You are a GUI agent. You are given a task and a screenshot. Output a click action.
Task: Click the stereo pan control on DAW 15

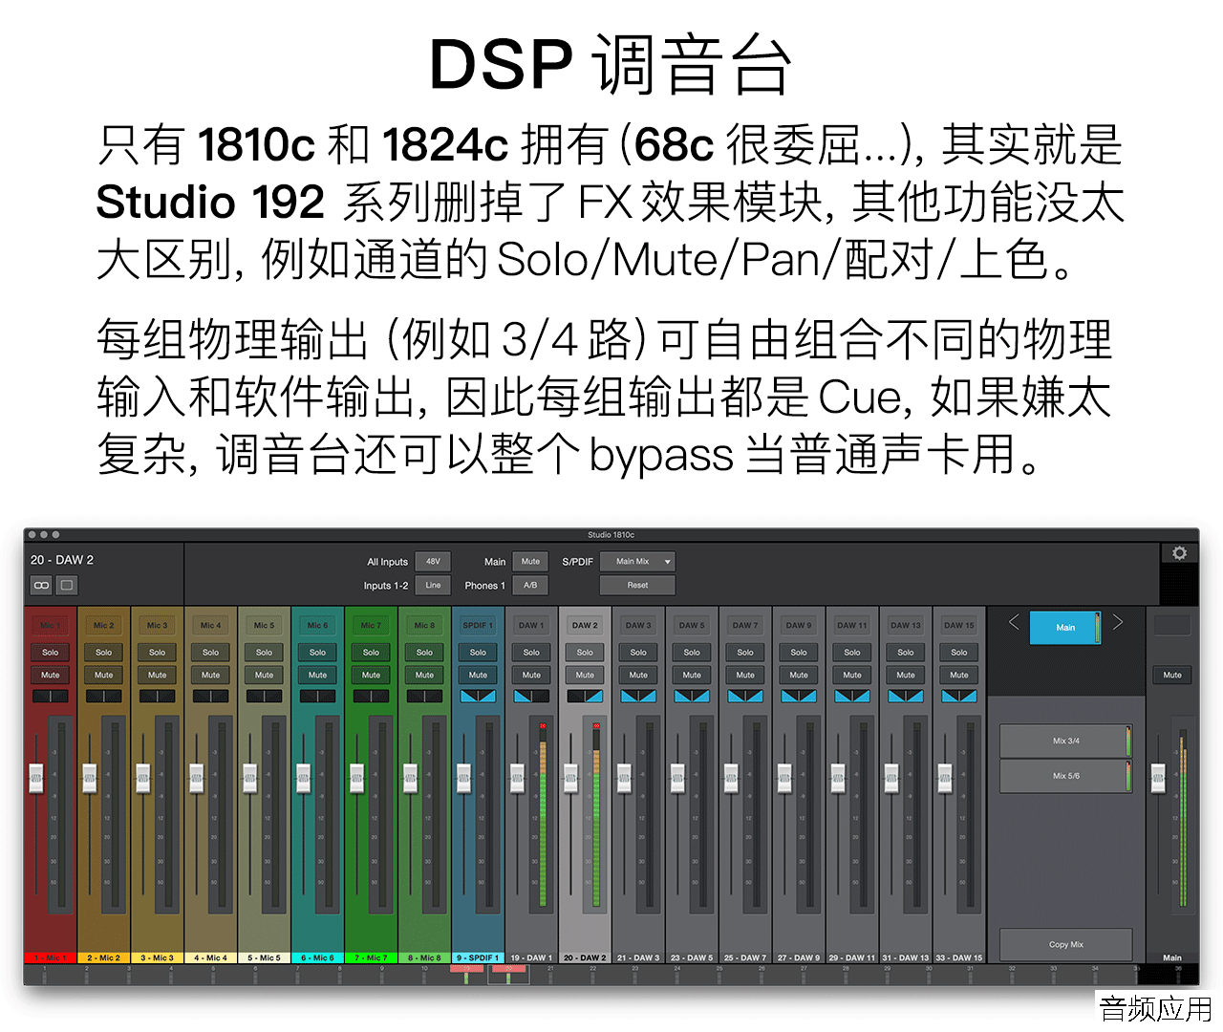(x=960, y=696)
